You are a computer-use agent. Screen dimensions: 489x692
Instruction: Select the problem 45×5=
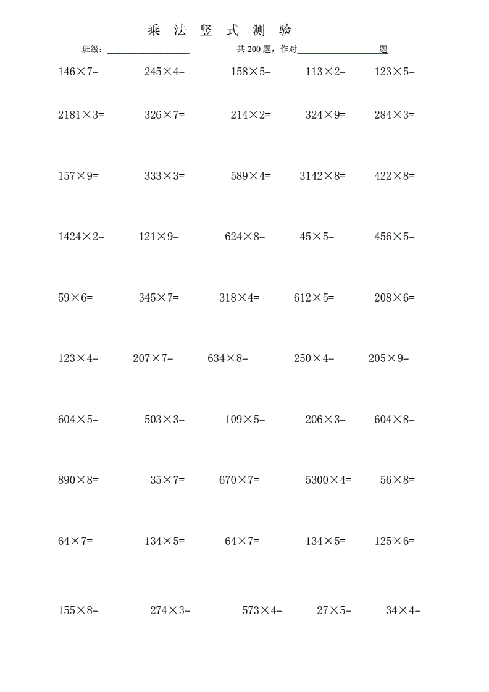[x=317, y=237]
